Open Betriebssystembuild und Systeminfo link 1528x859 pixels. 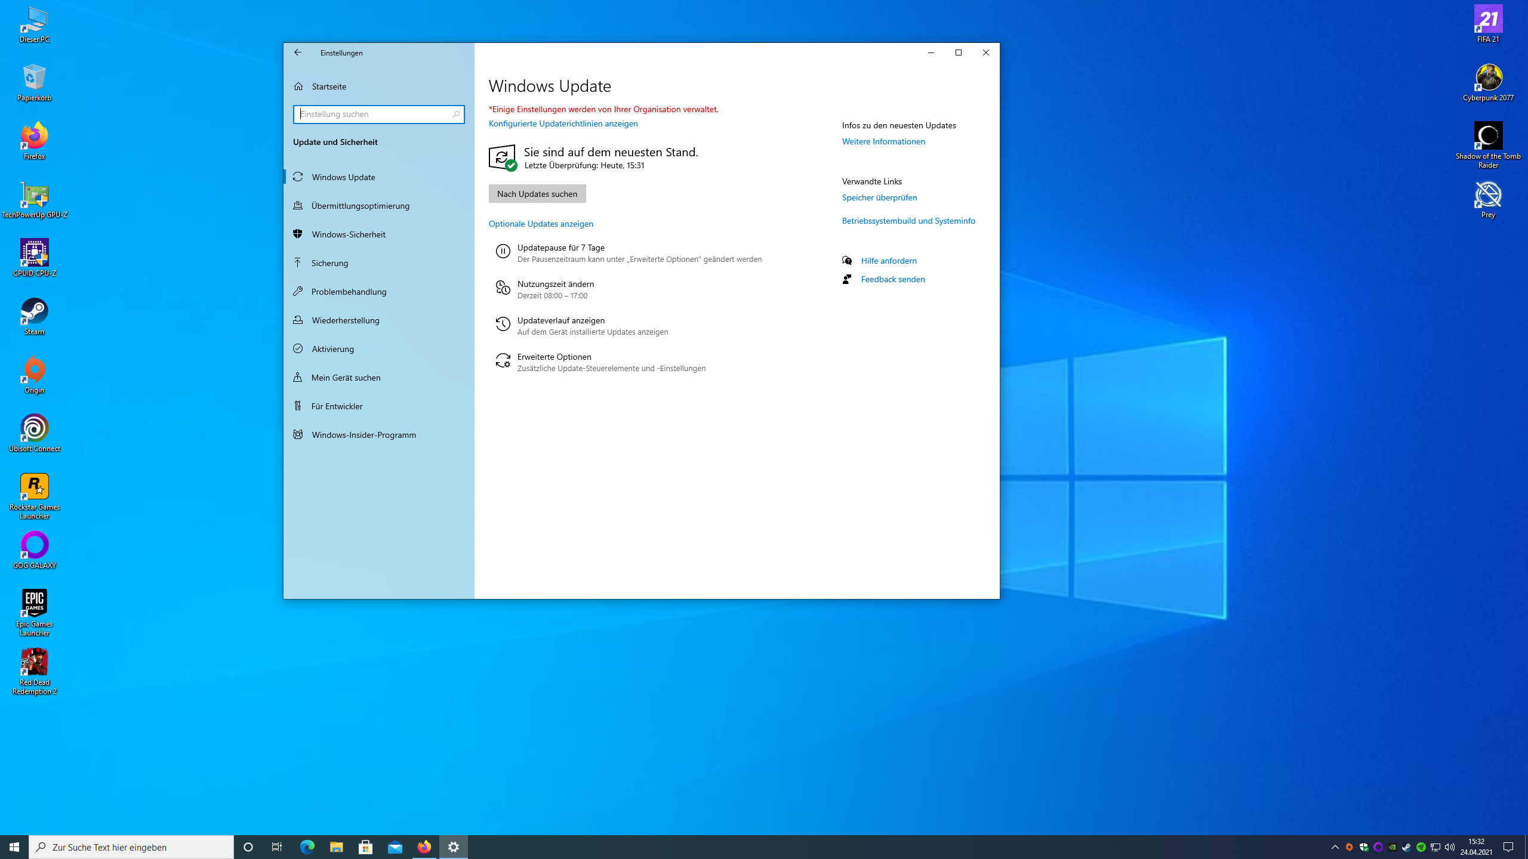(x=908, y=221)
